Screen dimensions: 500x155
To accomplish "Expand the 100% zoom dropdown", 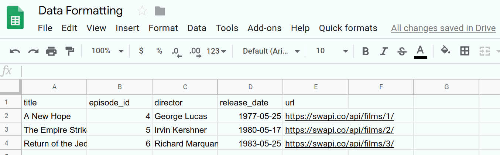I will point(107,51).
